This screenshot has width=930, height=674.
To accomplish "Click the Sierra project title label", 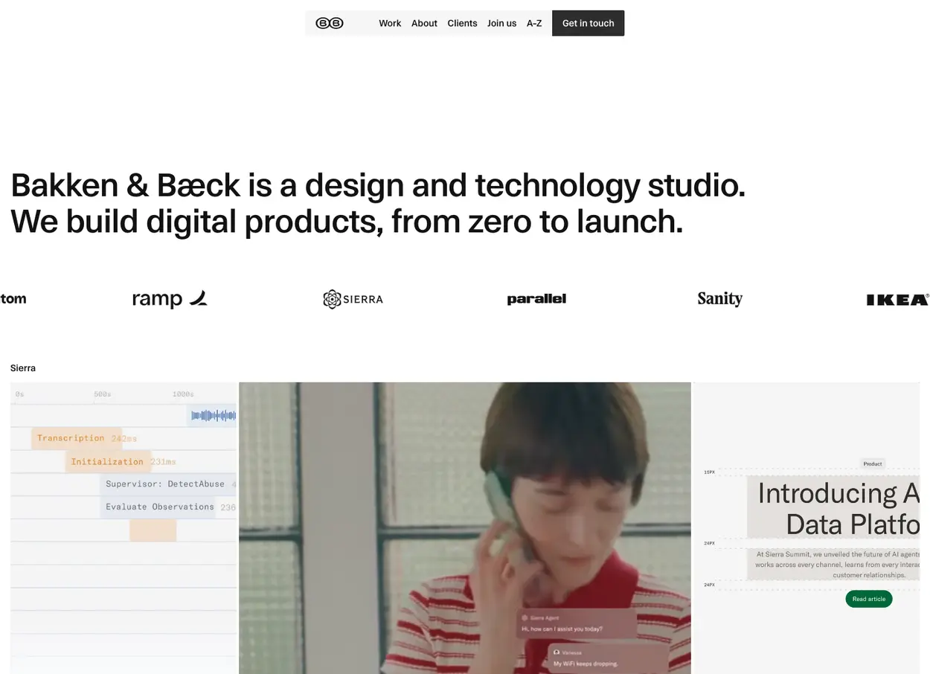I will pyautogui.click(x=23, y=368).
